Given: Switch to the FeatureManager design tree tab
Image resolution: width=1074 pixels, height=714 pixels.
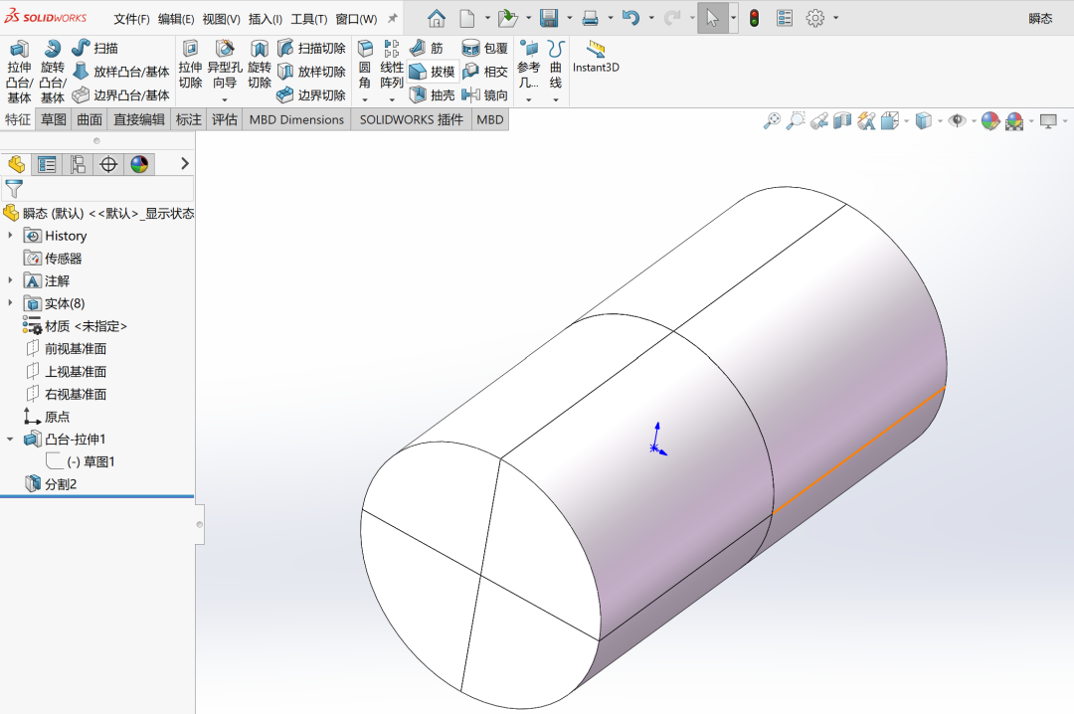Looking at the screenshot, I should tap(17, 164).
